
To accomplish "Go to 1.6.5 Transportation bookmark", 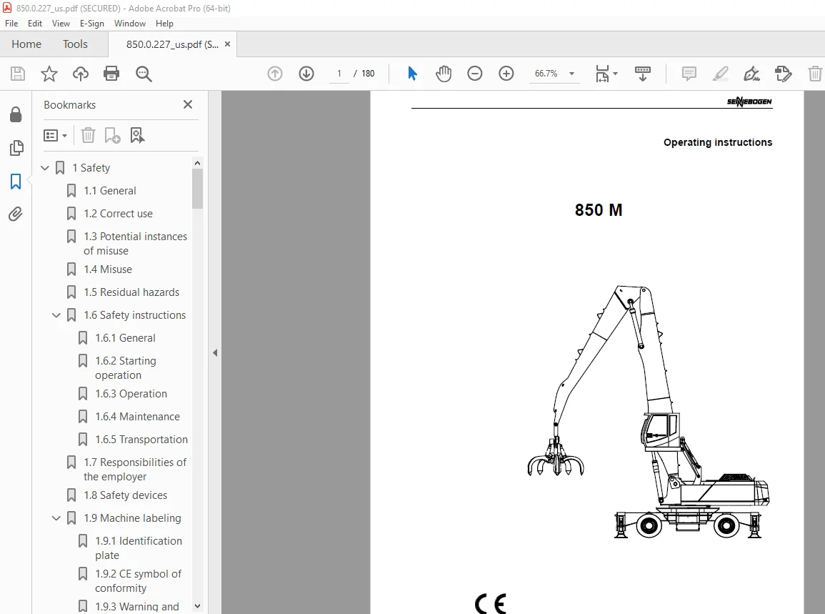I will 141,440.
